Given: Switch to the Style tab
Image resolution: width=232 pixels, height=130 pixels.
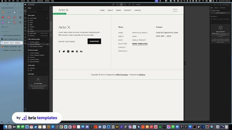Looking at the screenshot, I should [212, 8].
